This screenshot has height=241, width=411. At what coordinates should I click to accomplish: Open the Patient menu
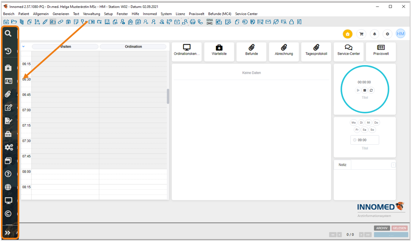tap(24, 14)
